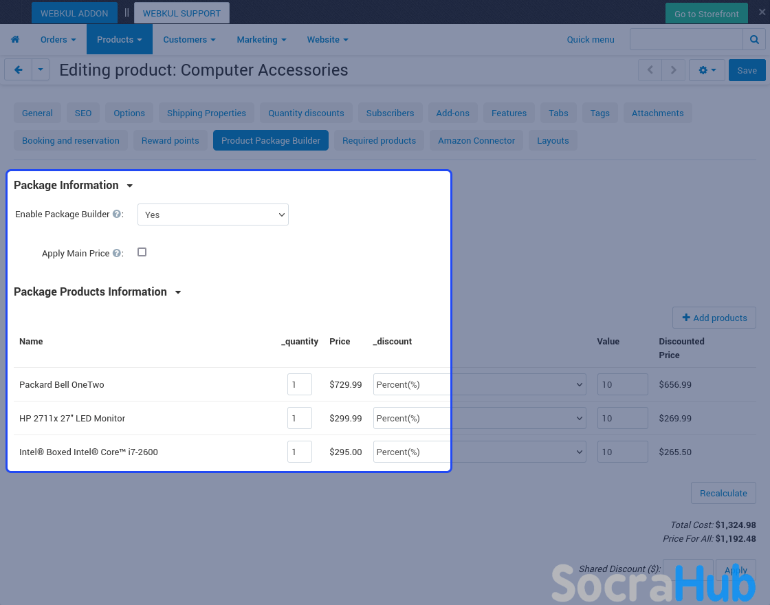Click Go to Storefront button
The image size is (770, 605).
(x=707, y=14)
